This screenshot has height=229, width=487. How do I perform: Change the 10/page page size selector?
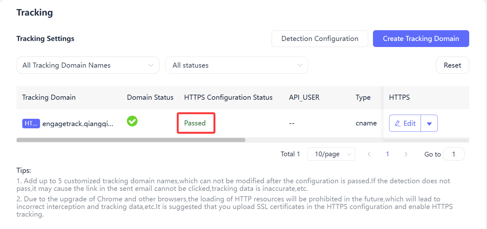click(331, 154)
